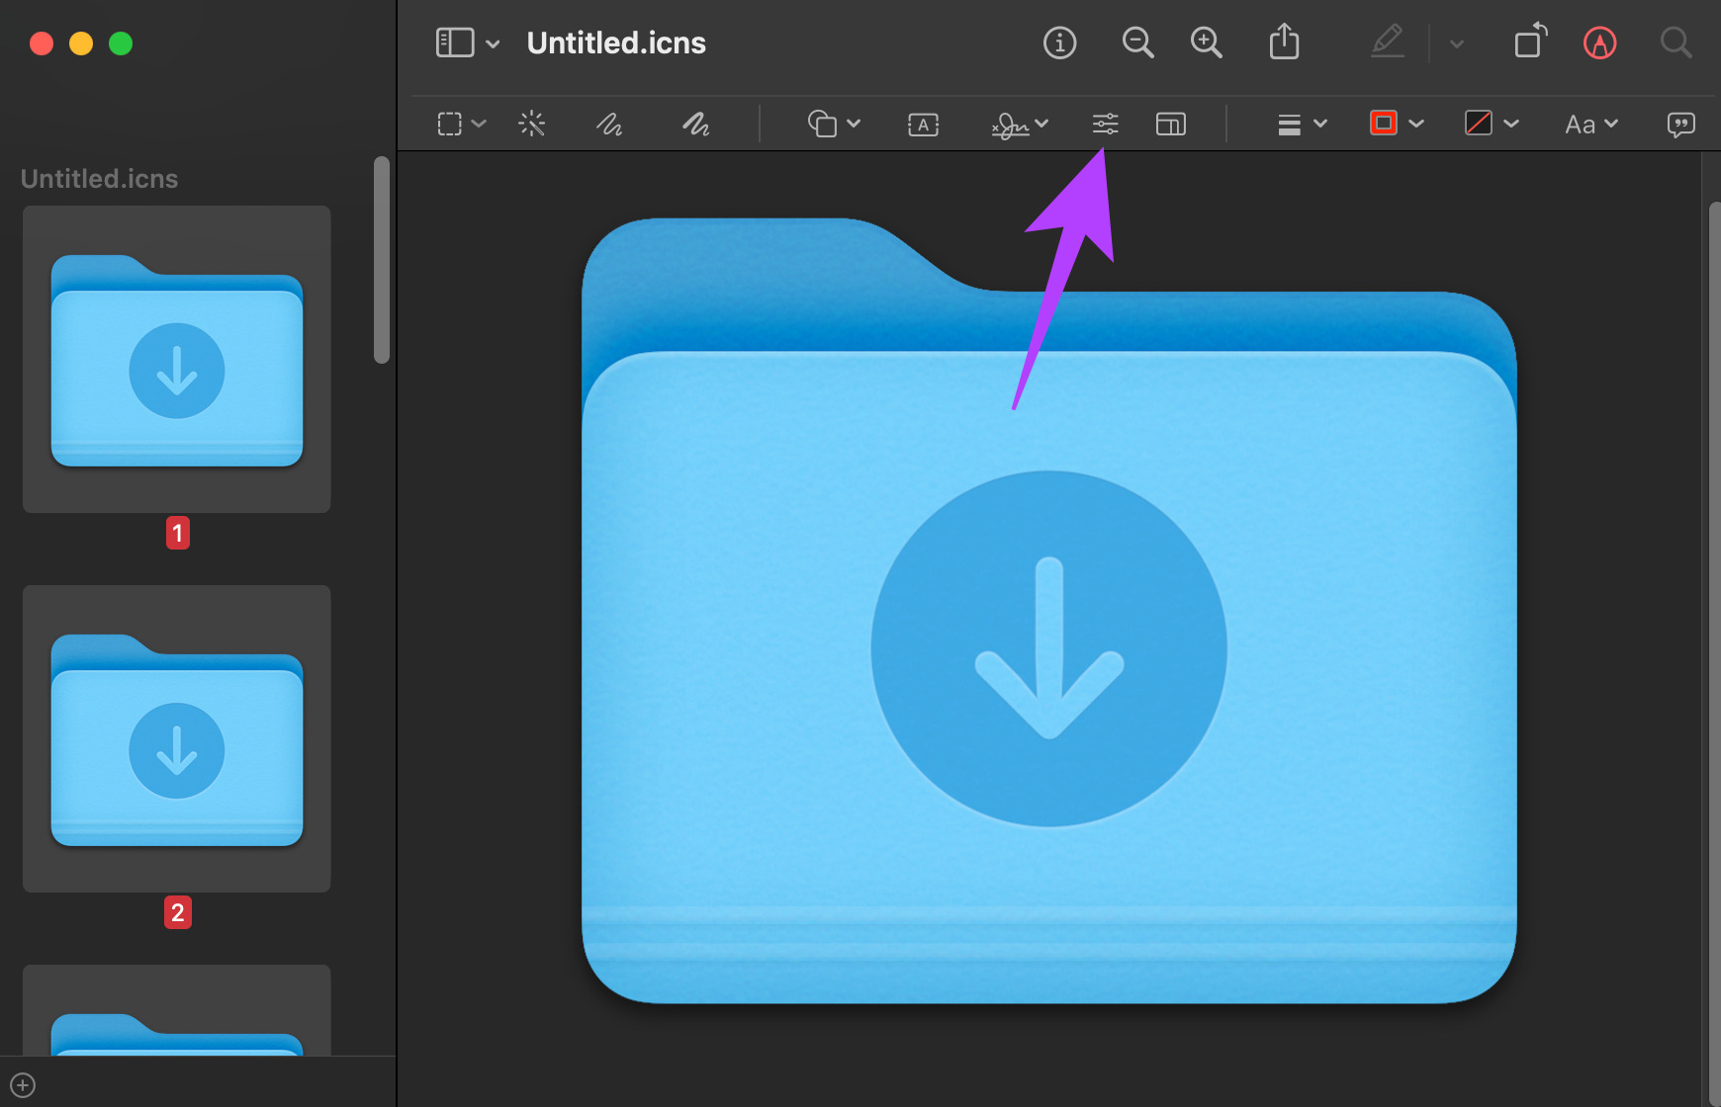
Task: Click the green full screen window button
Action: point(121,43)
